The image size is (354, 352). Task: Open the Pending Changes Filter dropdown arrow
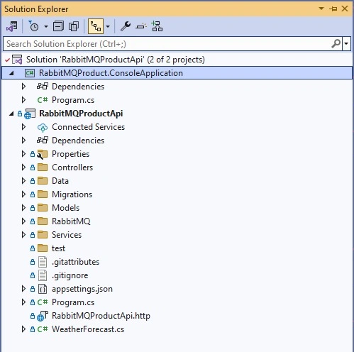click(x=46, y=26)
